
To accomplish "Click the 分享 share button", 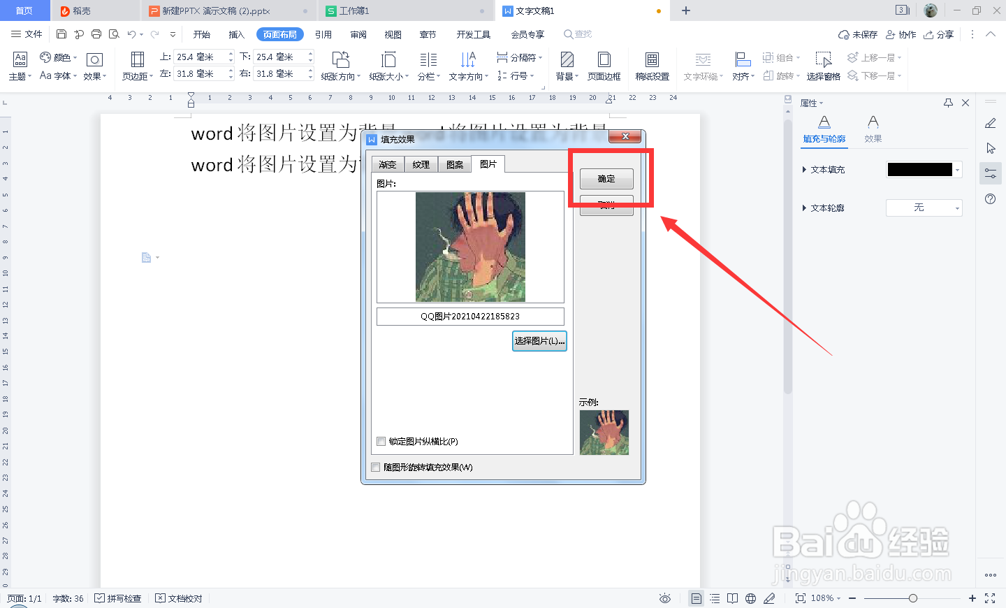I will [x=938, y=34].
